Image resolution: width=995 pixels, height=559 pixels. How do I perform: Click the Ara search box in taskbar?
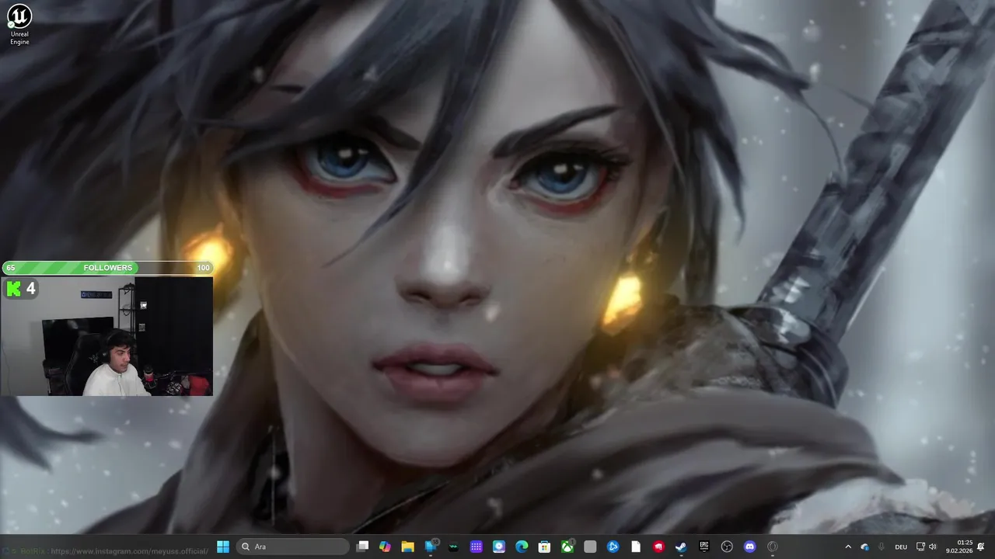(292, 547)
